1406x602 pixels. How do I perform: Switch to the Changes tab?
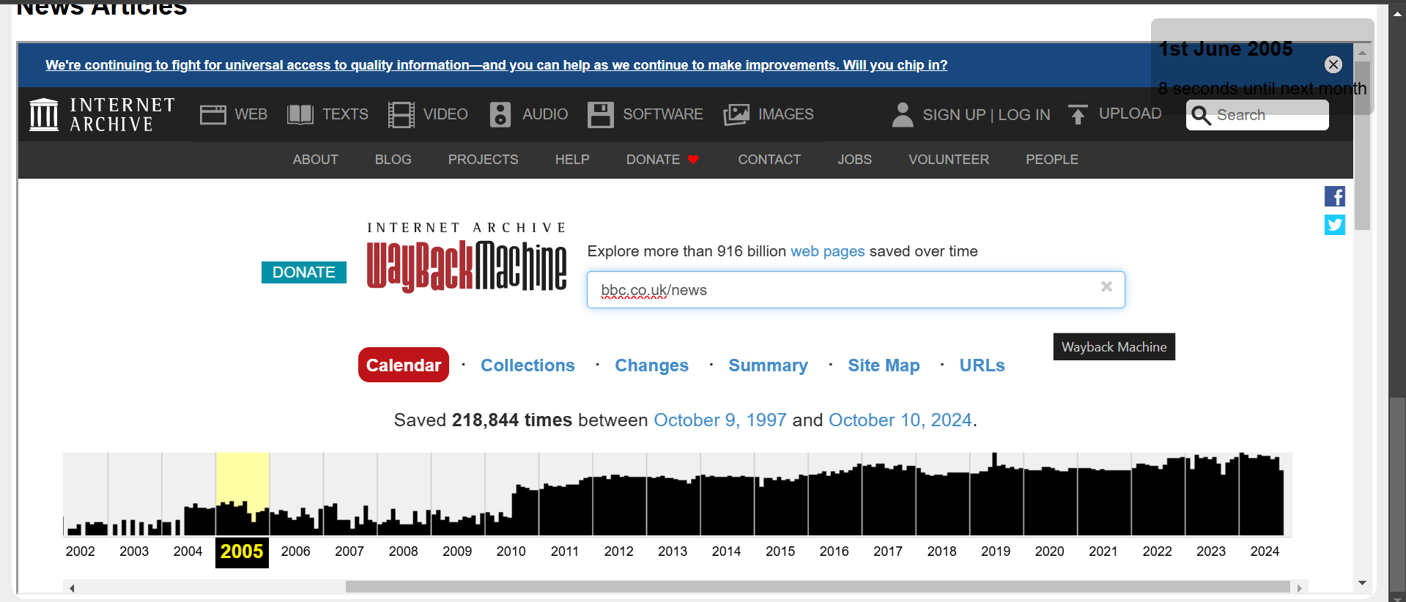(651, 365)
